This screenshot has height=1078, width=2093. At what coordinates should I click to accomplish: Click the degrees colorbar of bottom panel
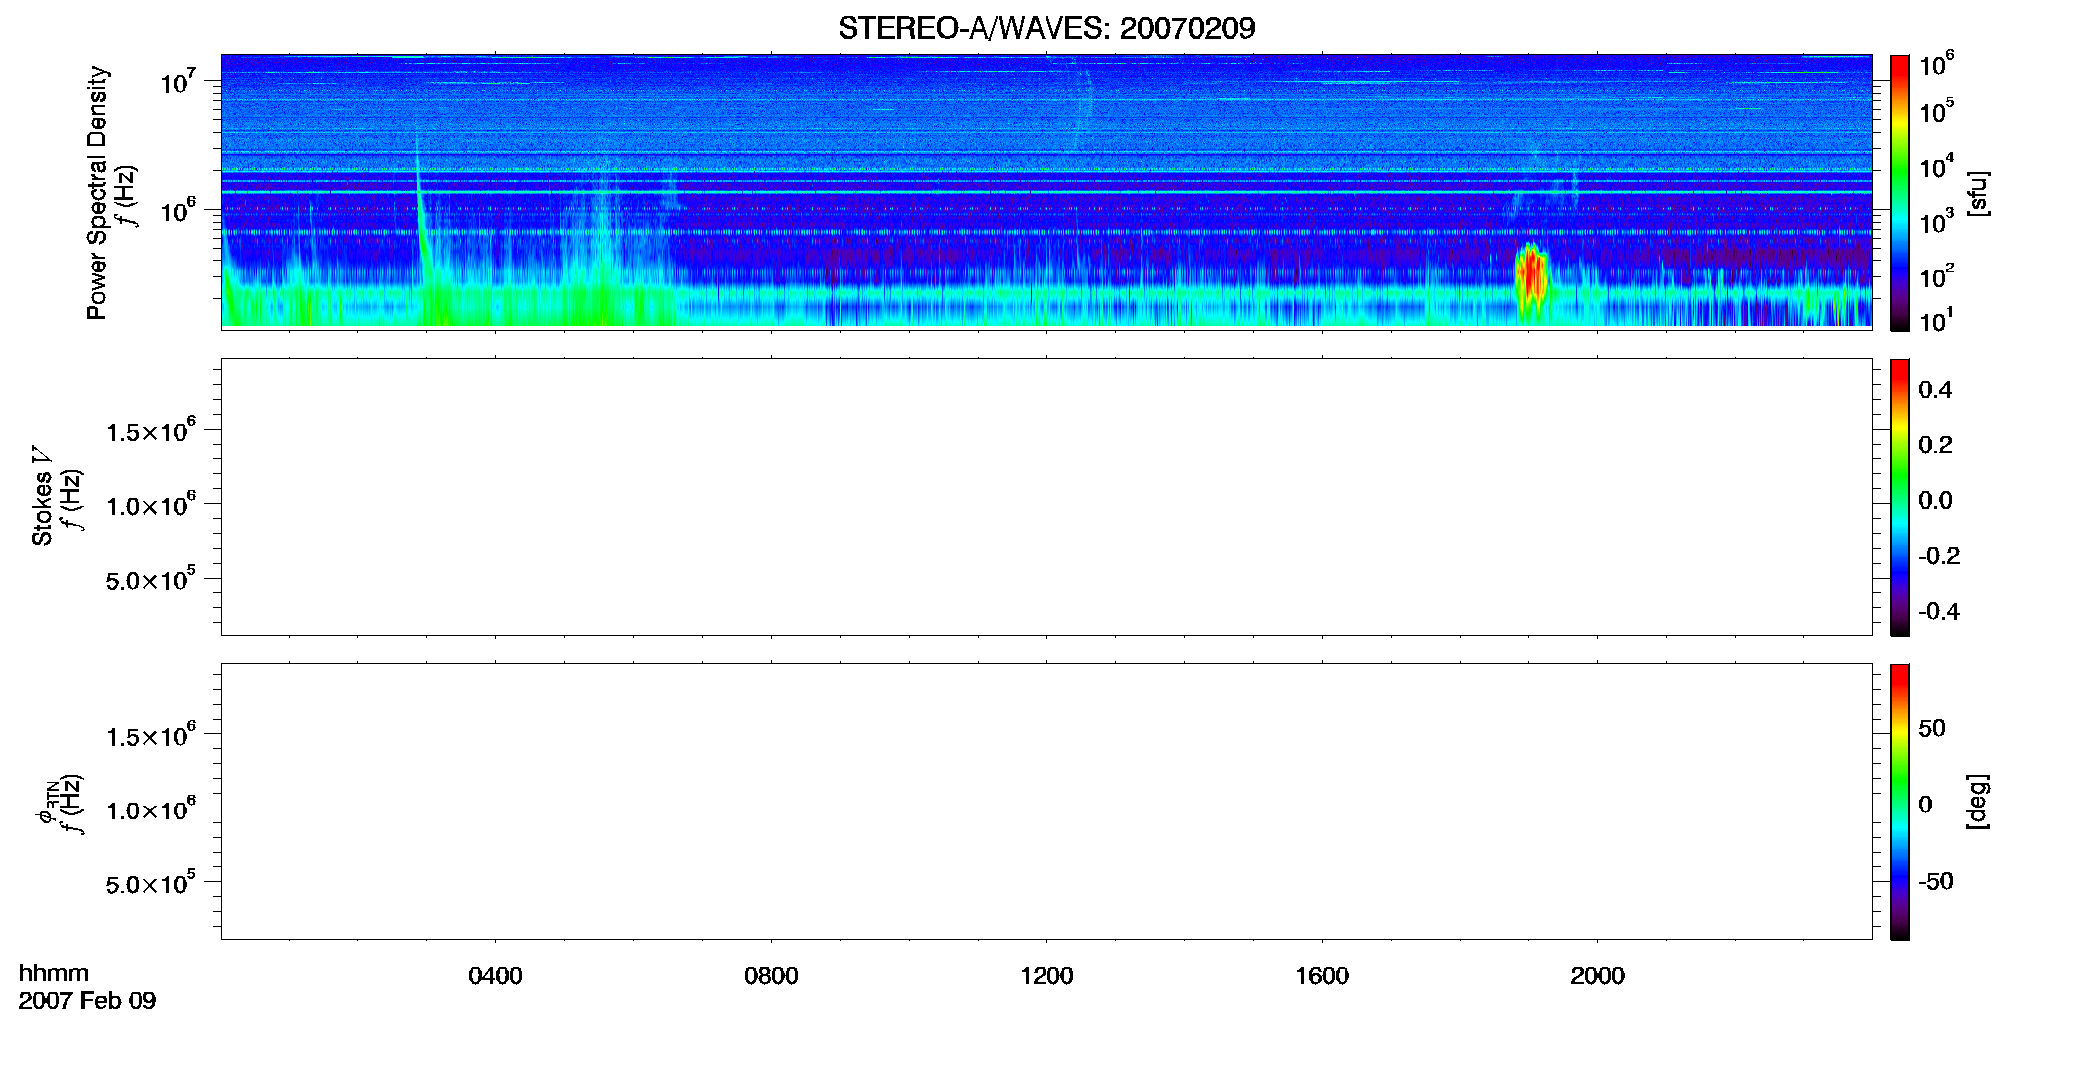click(1900, 802)
